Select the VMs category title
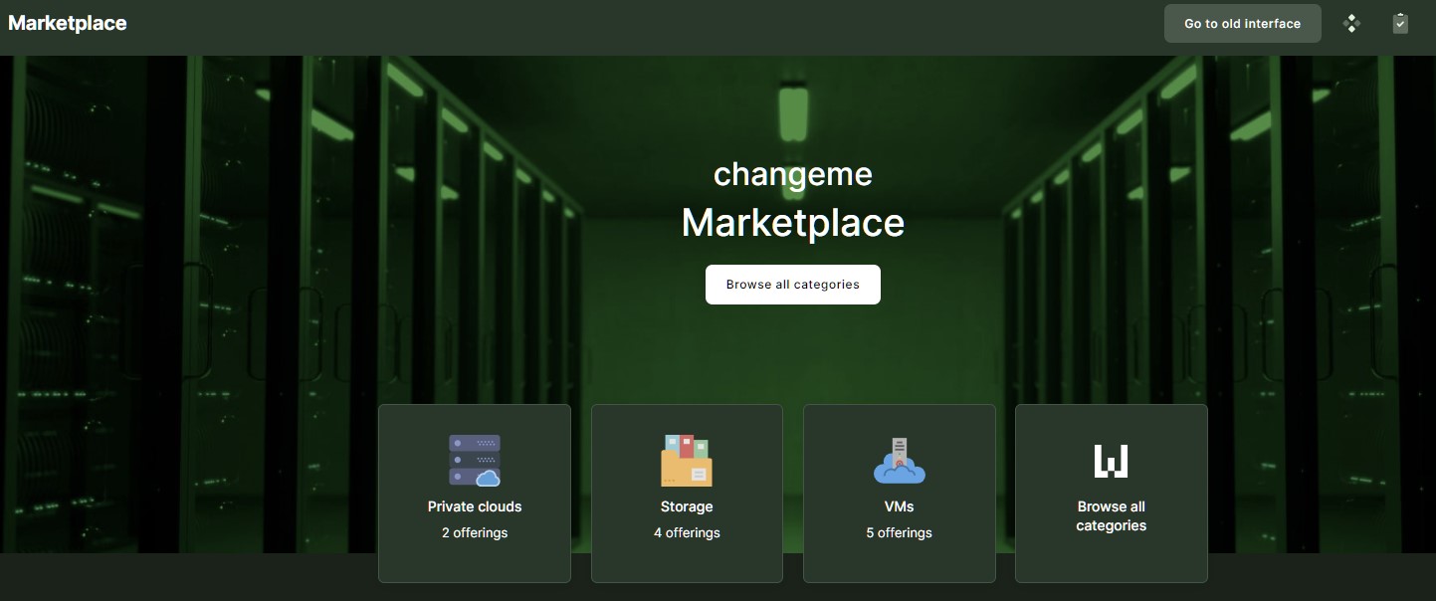This screenshot has width=1436, height=601. pyautogui.click(x=900, y=506)
